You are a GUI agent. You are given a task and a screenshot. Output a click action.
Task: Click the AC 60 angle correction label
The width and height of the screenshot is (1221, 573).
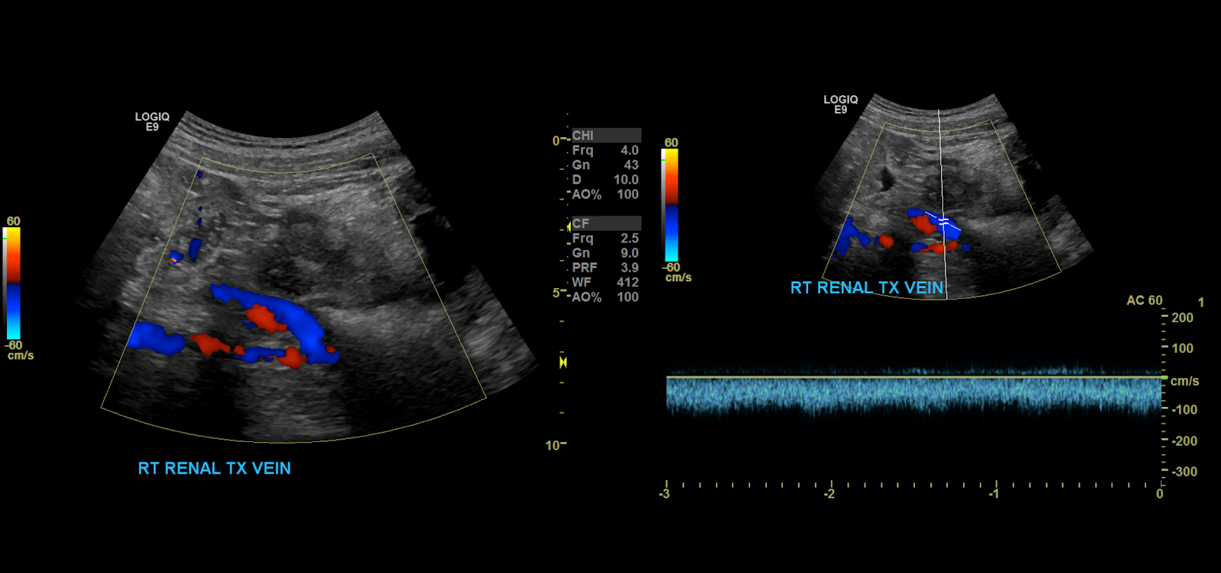coord(1144,300)
